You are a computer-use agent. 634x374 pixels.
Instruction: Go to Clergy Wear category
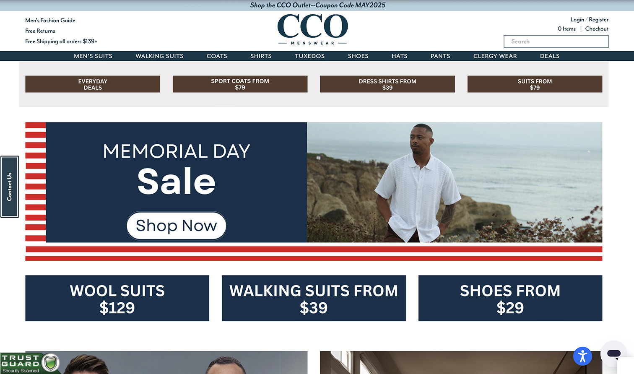pyautogui.click(x=495, y=56)
